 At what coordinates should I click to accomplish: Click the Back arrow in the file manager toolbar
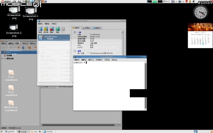click(3, 48)
